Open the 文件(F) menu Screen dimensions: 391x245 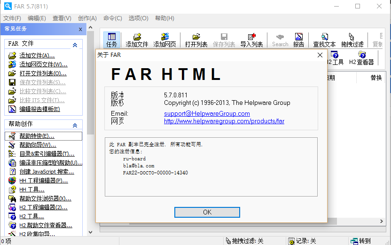point(12,18)
